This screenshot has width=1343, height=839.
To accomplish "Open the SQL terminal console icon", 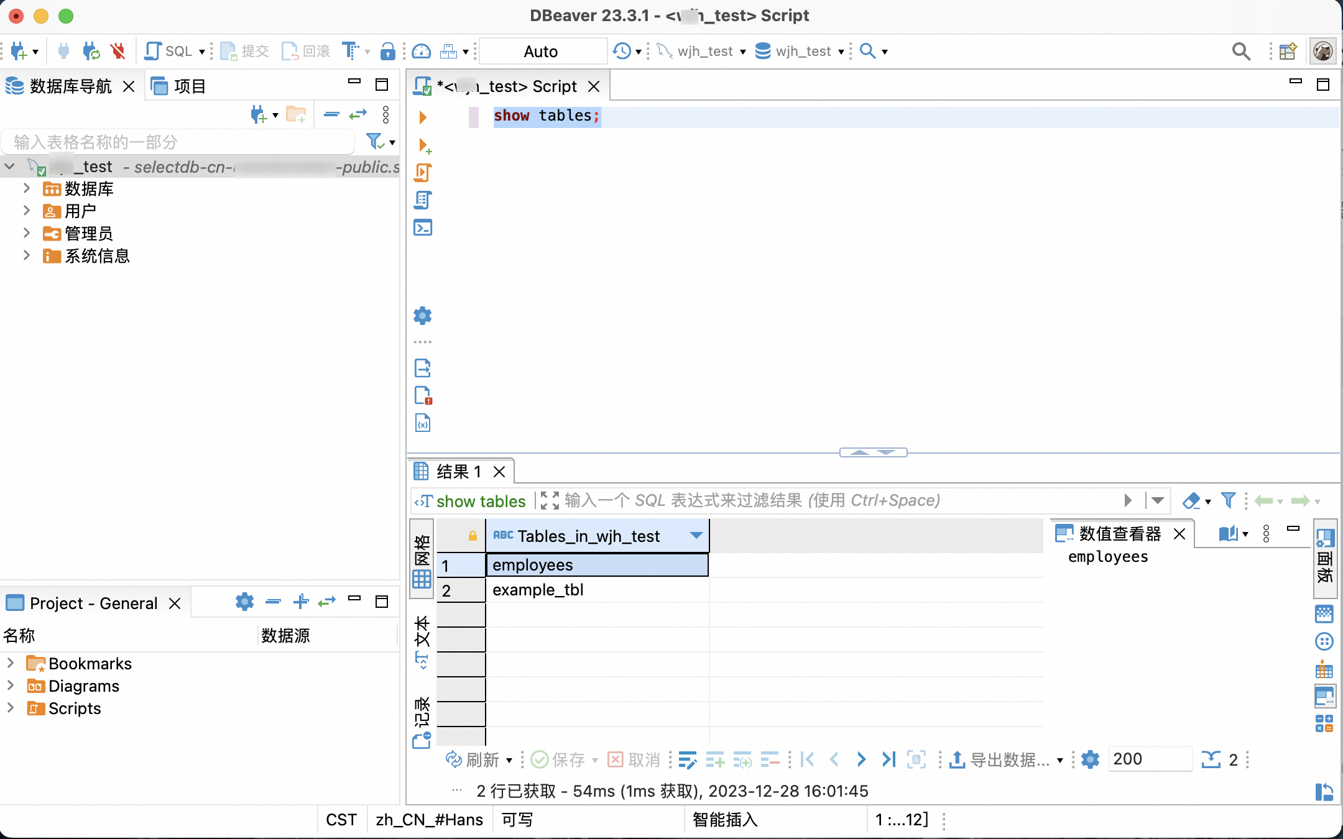I will tap(423, 228).
